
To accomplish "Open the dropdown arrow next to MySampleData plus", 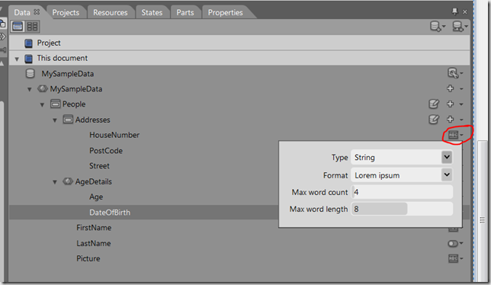I will [461, 89].
